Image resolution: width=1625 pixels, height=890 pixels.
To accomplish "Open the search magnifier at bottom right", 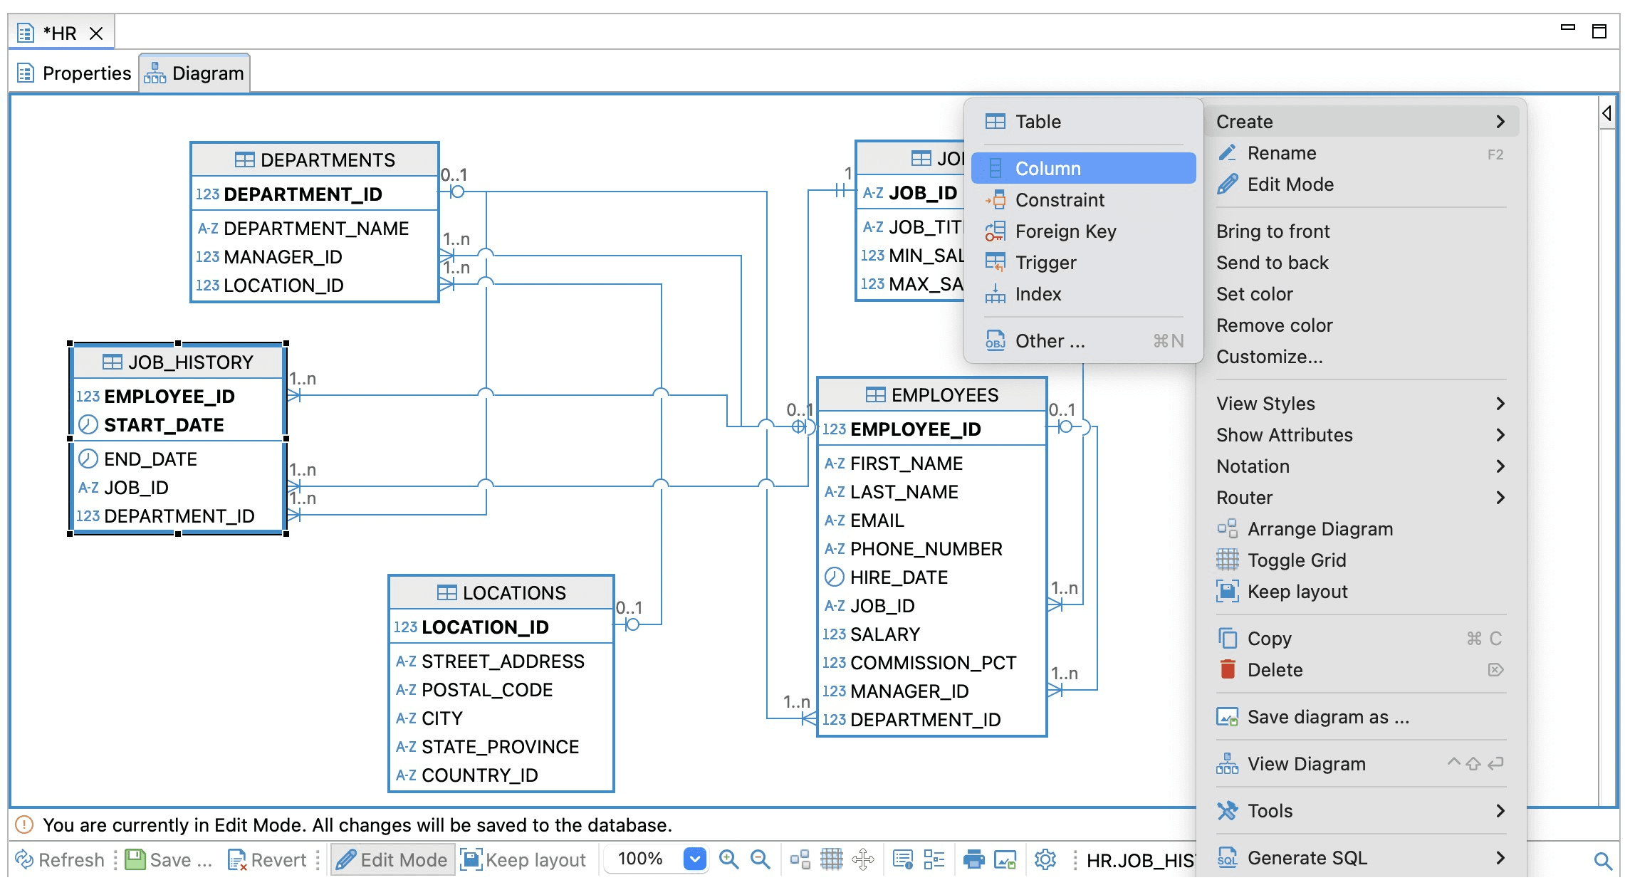I will [1604, 859].
